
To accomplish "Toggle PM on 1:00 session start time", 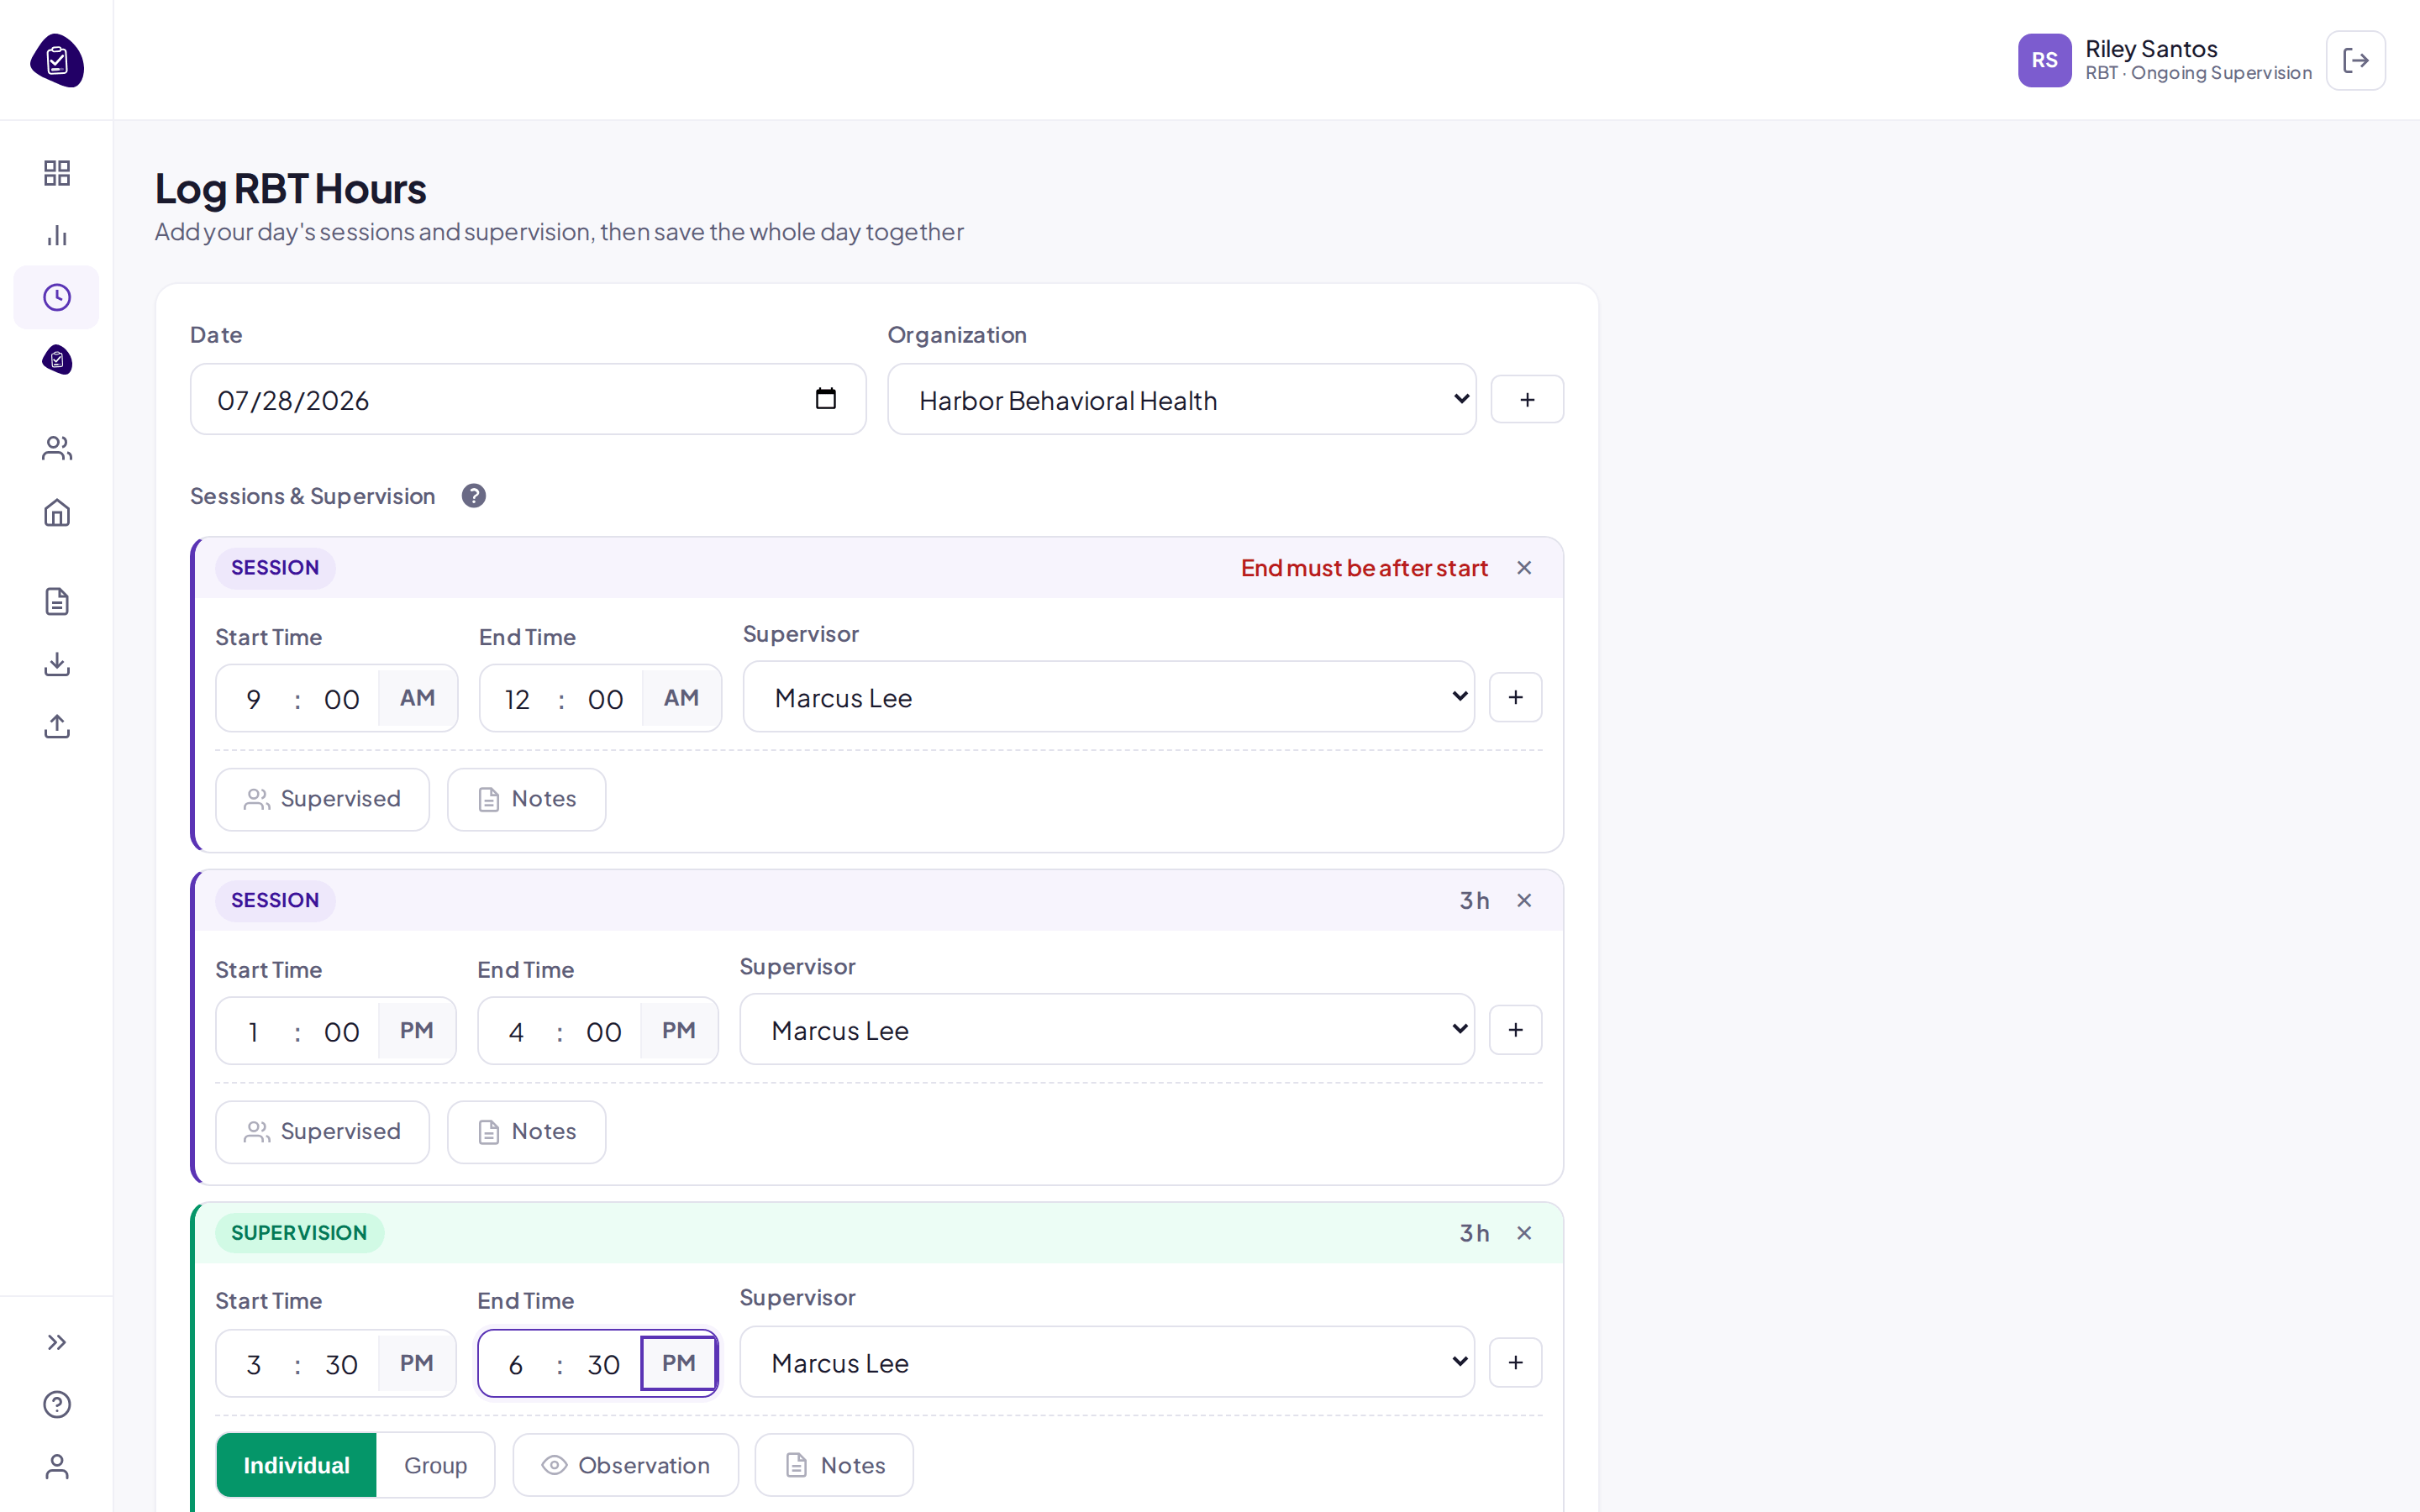I will click(x=416, y=1031).
